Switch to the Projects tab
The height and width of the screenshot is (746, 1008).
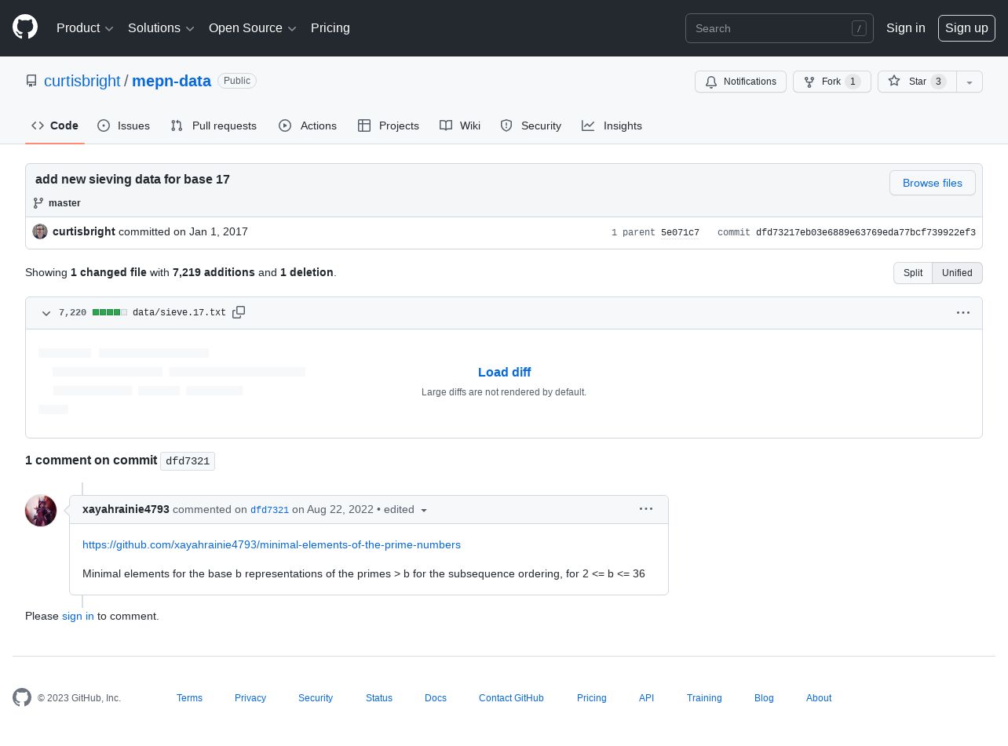pos(389,126)
